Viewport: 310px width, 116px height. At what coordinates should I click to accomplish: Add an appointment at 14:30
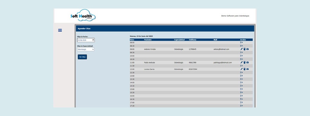(242, 86)
